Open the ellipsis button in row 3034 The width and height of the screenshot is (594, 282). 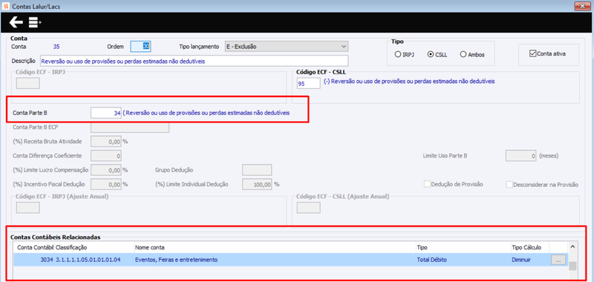[558, 260]
